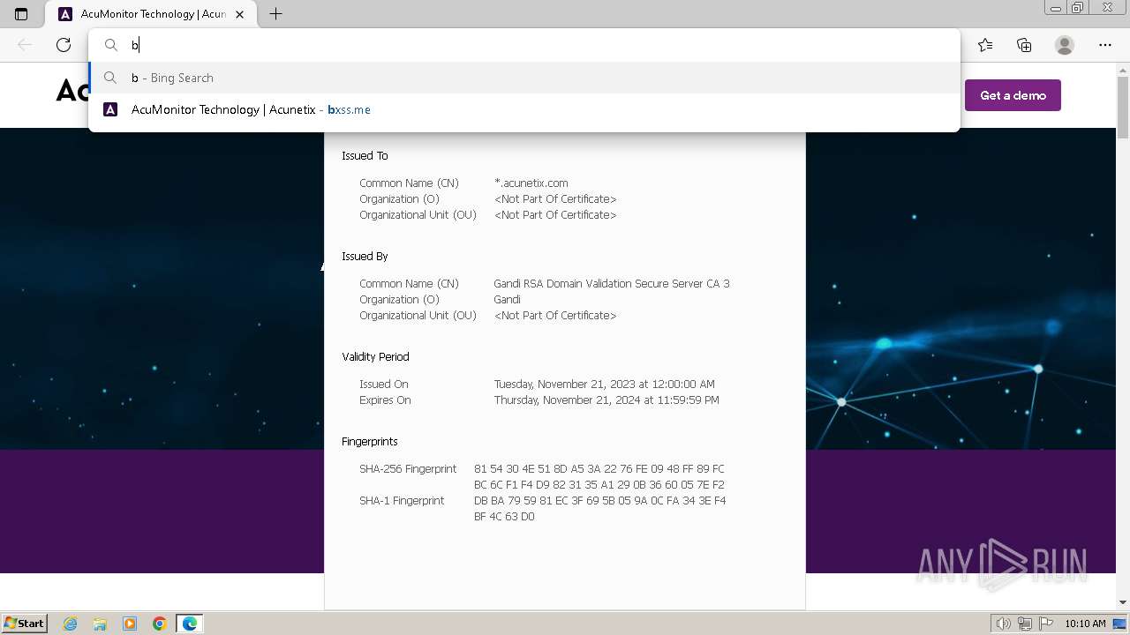The image size is (1130, 635).
Task: Click the volume speaker tray icon
Action: (x=1004, y=624)
